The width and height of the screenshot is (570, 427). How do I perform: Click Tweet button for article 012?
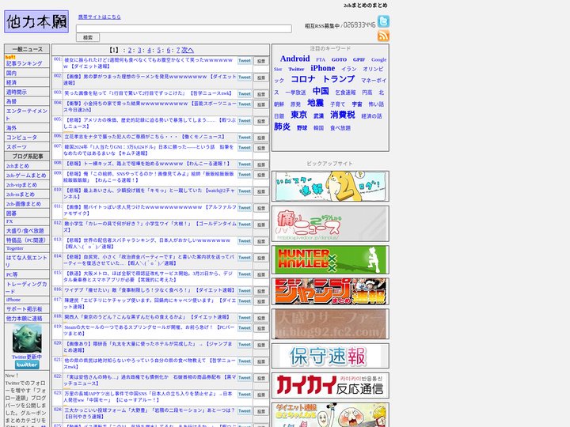(245, 225)
